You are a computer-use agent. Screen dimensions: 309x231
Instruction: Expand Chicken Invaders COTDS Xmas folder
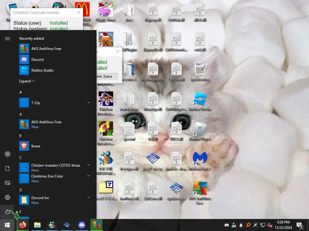pos(89,165)
